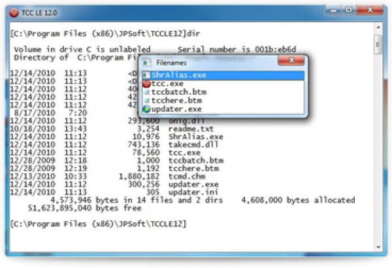
Task: Click the bottom command prompt line
Action: [x=98, y=224]
